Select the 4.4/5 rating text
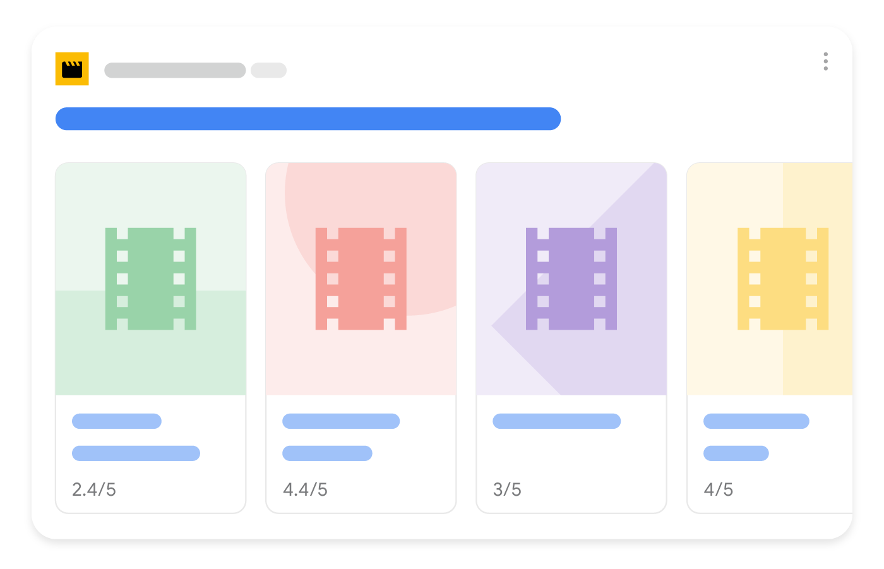Viewport: 884px width, 569px height. coord(305,489)
